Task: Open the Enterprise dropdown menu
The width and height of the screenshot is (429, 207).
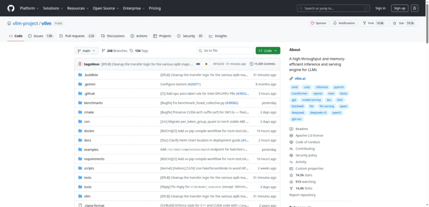Action: click(x=134, y=8)
